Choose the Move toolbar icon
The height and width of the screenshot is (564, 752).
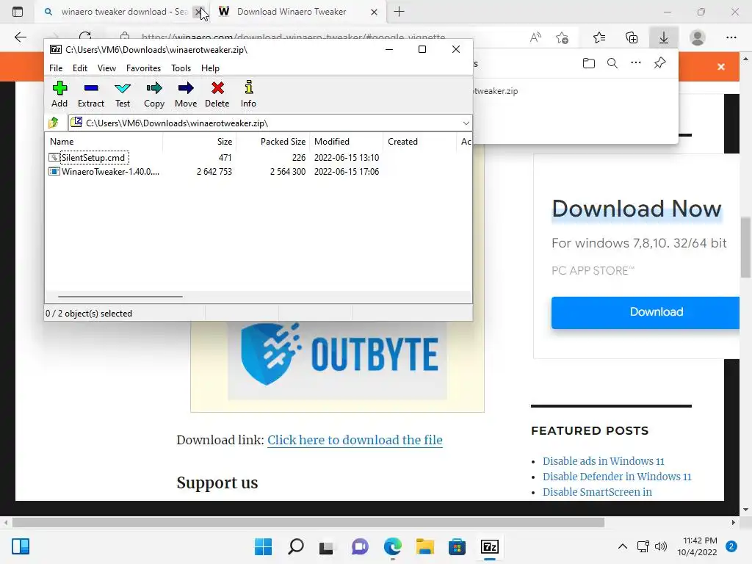pos(186,94)
